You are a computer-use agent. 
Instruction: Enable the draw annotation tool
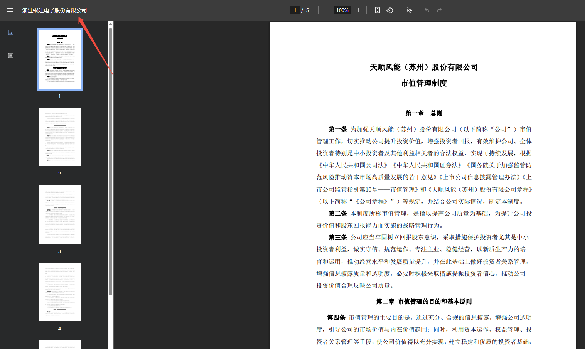click(410, 10)
